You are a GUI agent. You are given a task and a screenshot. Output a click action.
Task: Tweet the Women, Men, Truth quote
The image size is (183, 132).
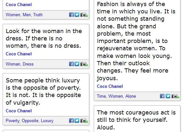point(77,15)
